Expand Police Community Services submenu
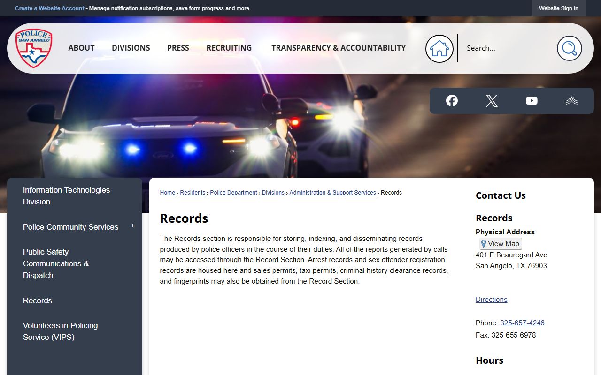Viewport: 601px width, 375px height. coord(133,226)
